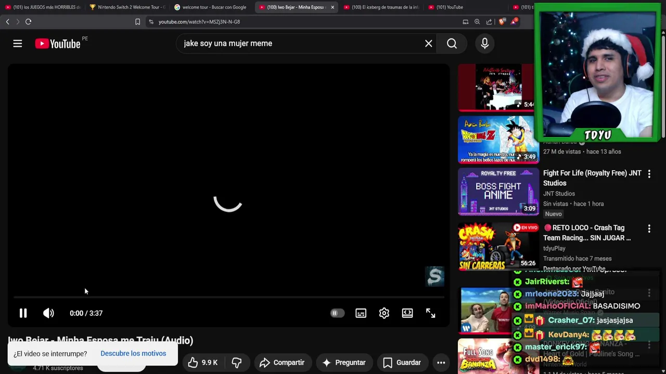Close the Iwo Bejar Minha Esposa tab

coord(332,7)
